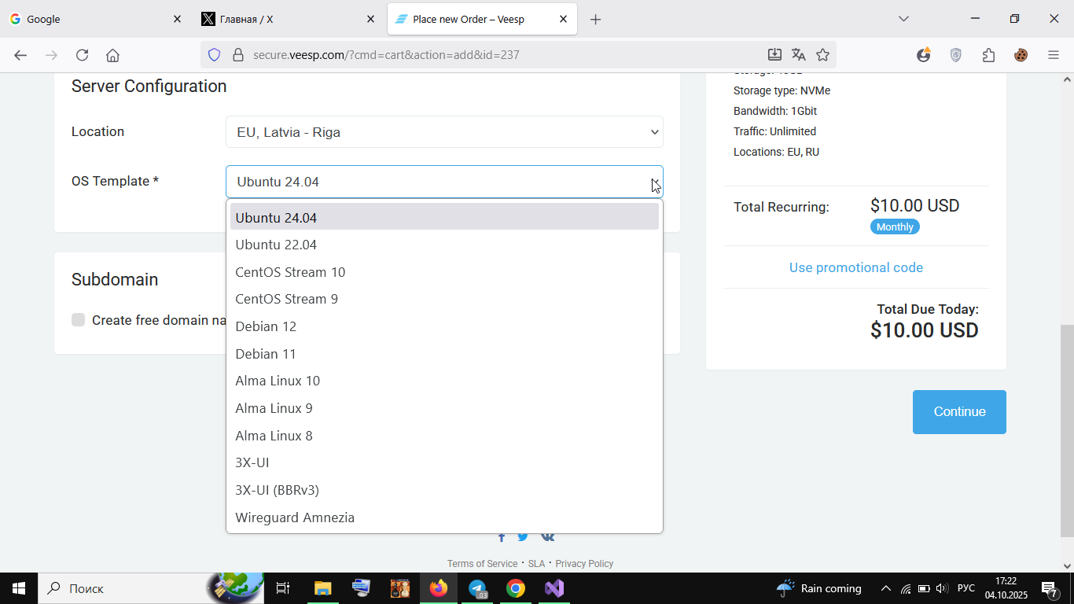Image resolution: width=1074 pixels, height=604 pixels.
Task: Open Google Chrome from the taskbar
Action: click(516, 588)
